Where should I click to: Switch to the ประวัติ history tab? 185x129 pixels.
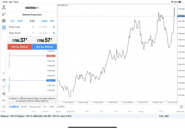coord(24,107)
